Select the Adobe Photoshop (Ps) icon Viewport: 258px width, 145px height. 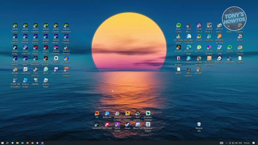(x=35, y=58)
